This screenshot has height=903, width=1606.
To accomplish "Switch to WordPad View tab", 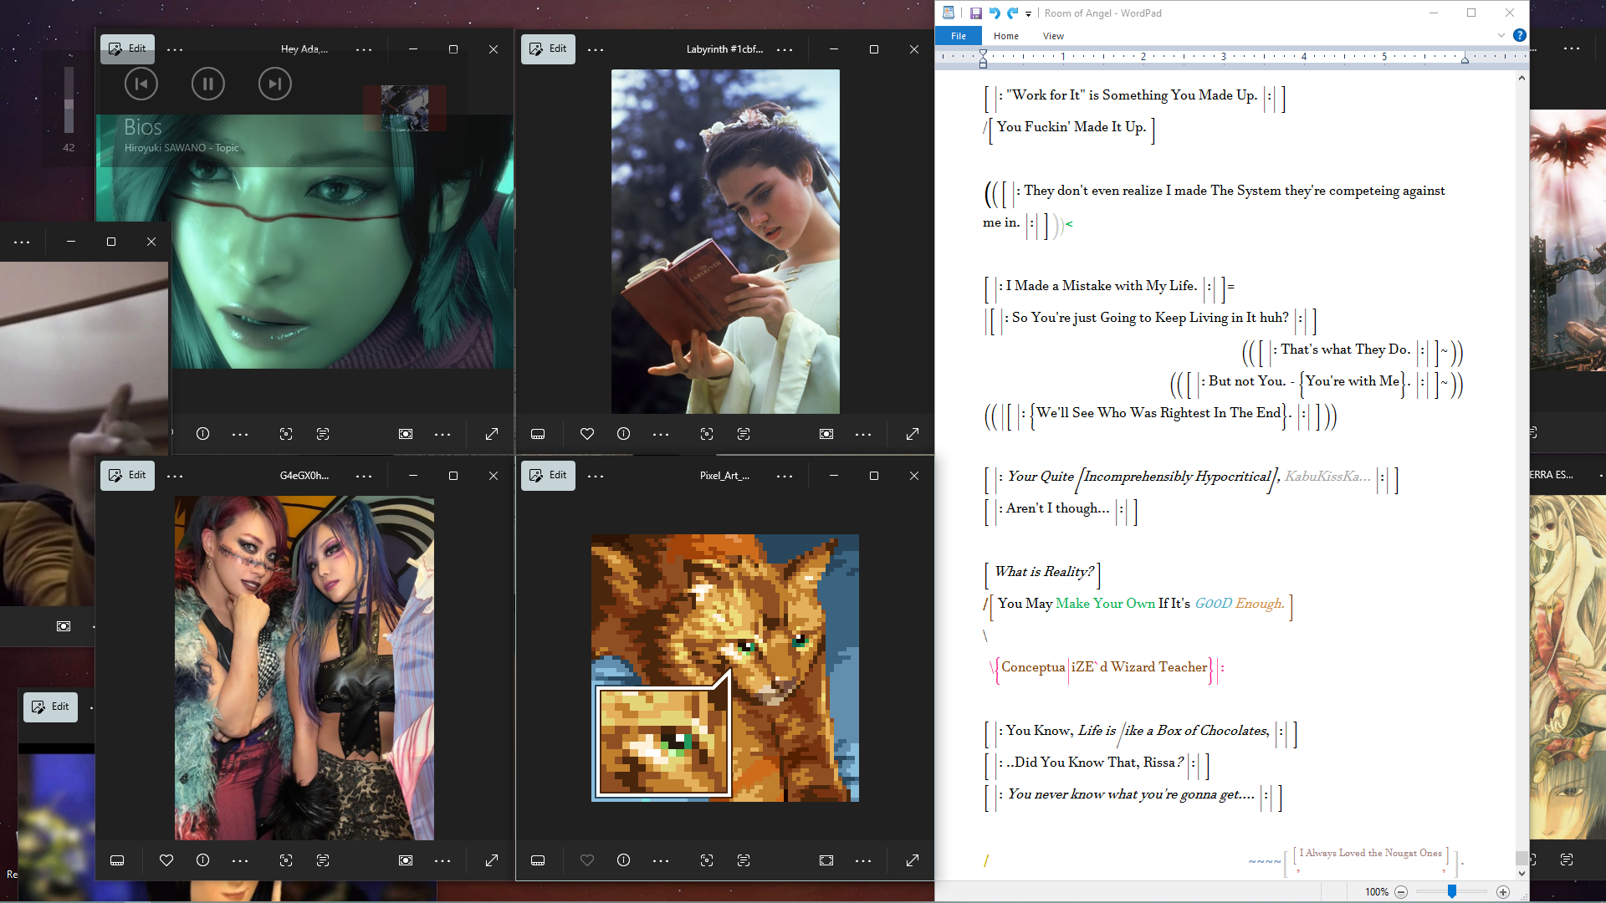I will [1053, 36].
